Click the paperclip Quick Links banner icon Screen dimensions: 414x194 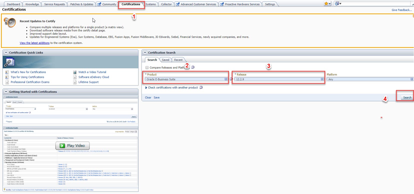(9, 62)
